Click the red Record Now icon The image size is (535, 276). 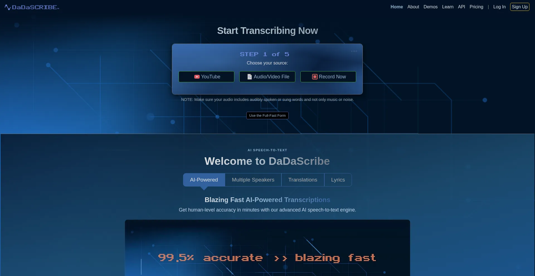pyautogui.click(x=315, y=77)
